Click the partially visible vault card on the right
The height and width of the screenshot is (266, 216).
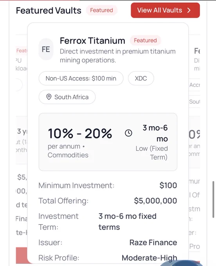[x=194, y=144]
